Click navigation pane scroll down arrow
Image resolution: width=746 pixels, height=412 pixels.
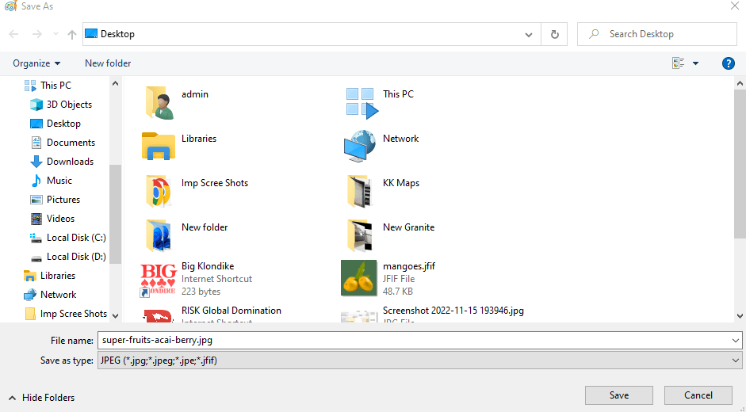click(115, 316)
